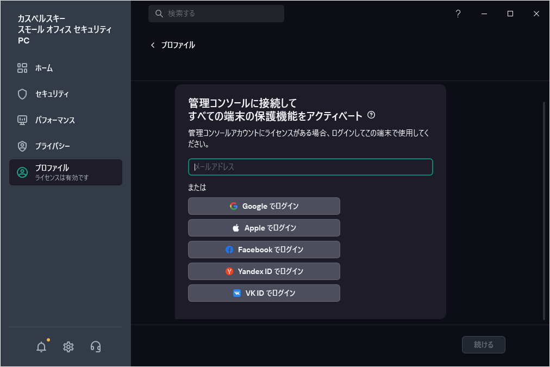Select the セキュリティ (Security) shield icon
The image size is (550, 367).
pyautogui.click(x=22, y=94)
